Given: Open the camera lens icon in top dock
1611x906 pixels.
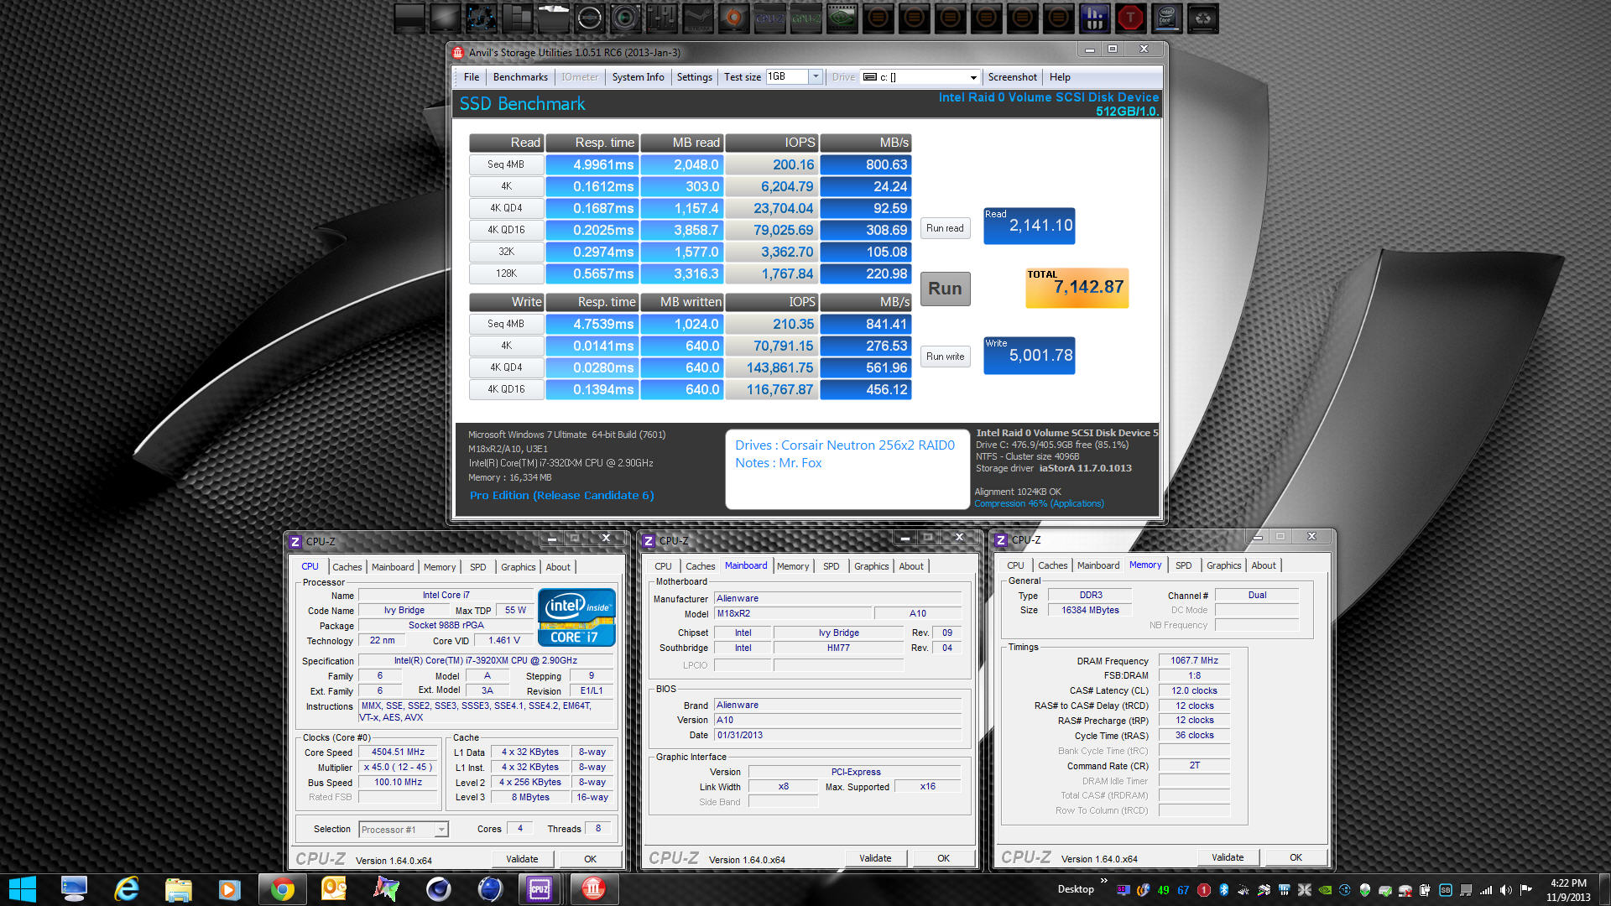Looking at the screenshot, I should [x=626, y=18].
